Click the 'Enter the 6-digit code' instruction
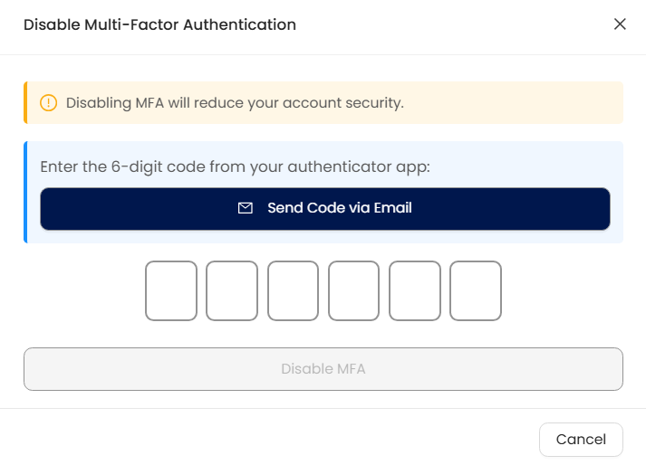The width and height of the screenshot is (646, 465). click(235, 166)
